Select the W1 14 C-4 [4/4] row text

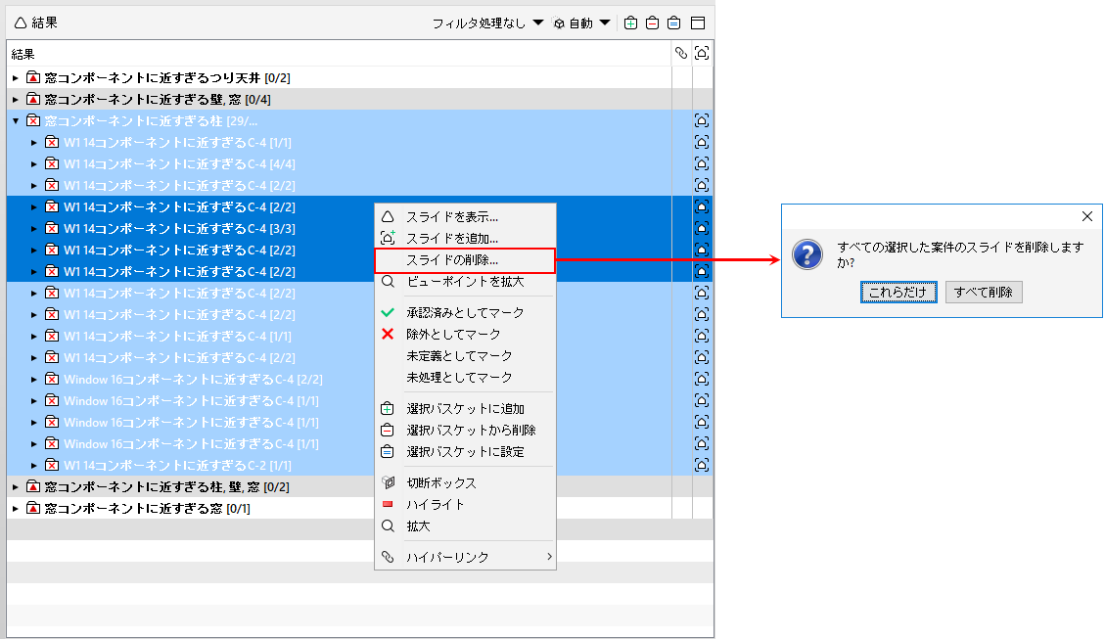pyautogui.click(x=179, y=164)
